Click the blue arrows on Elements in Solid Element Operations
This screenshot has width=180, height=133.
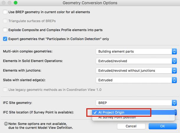click(x=174, y=61)
